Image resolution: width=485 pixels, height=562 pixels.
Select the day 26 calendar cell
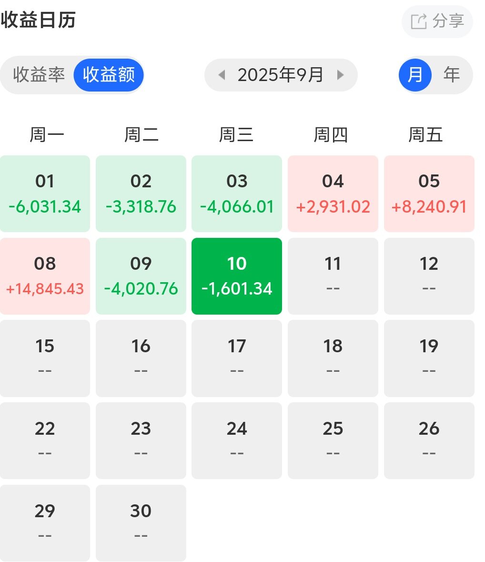429,440
